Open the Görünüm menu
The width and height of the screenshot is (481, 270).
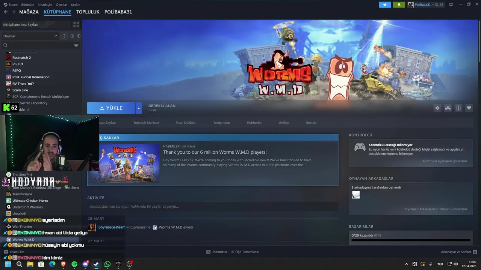click(27, 4)
